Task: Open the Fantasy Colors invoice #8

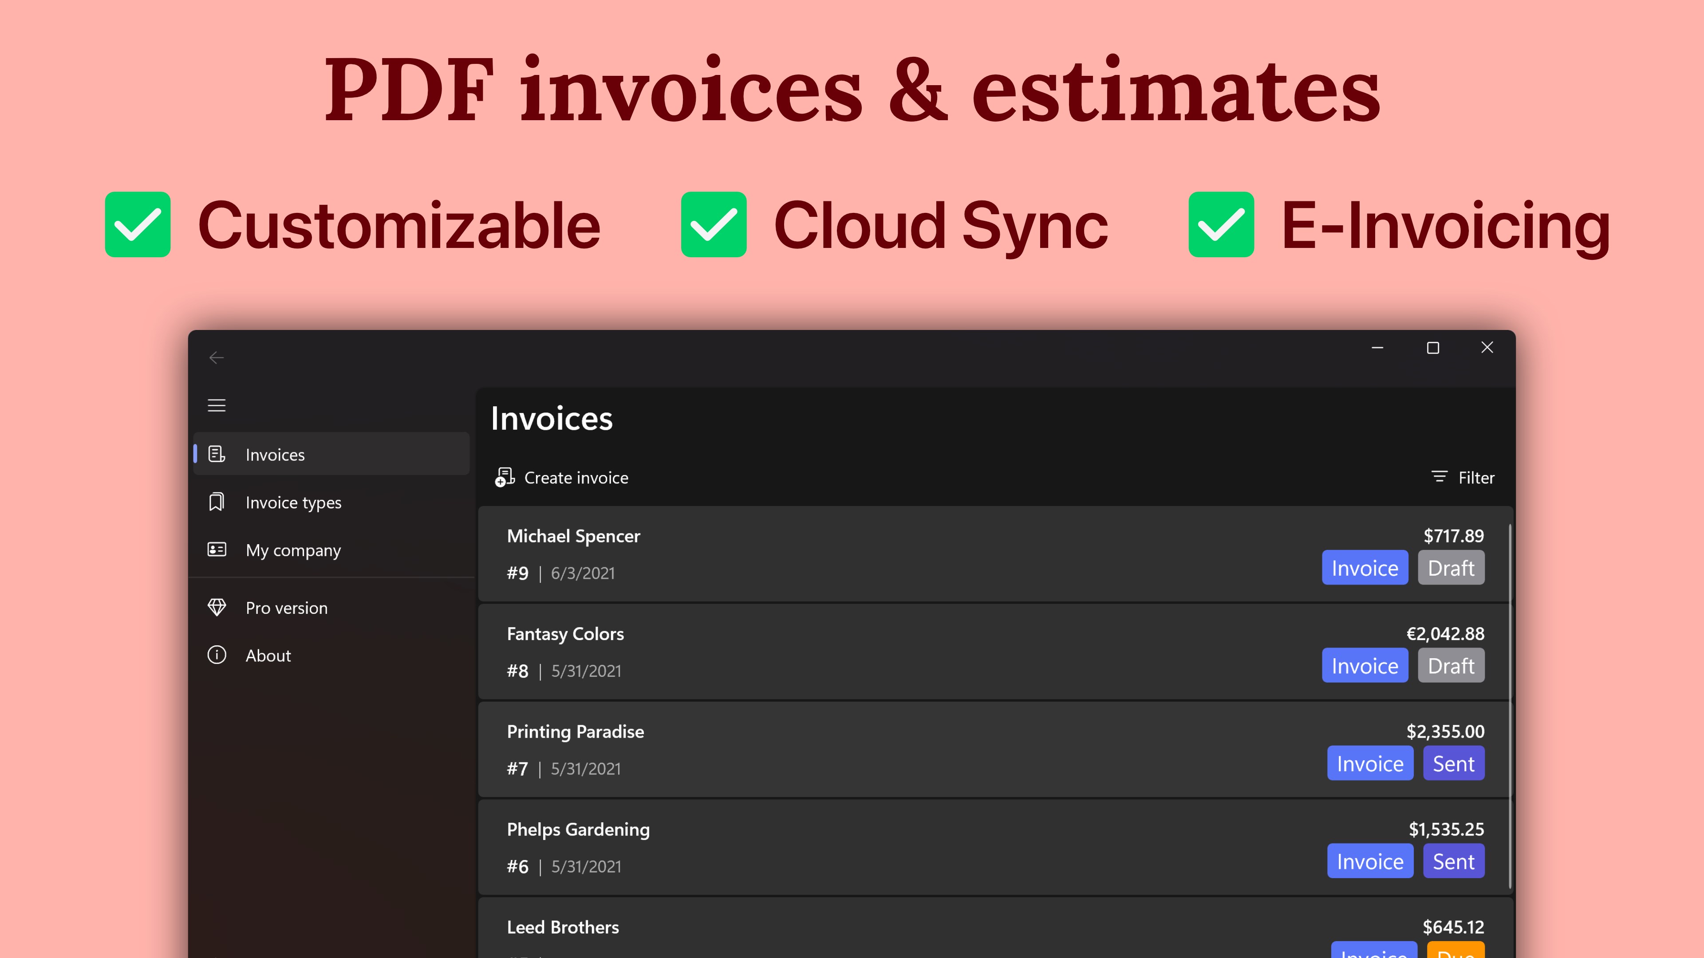Action: point(860,652)
